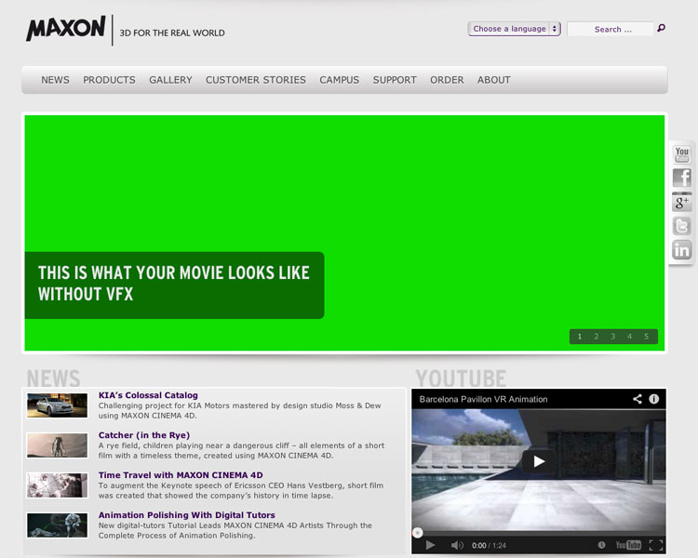The image size is (698, 558).
Task: Click the rye field description text
Action: pyautogui.click(x=241, y=450)
